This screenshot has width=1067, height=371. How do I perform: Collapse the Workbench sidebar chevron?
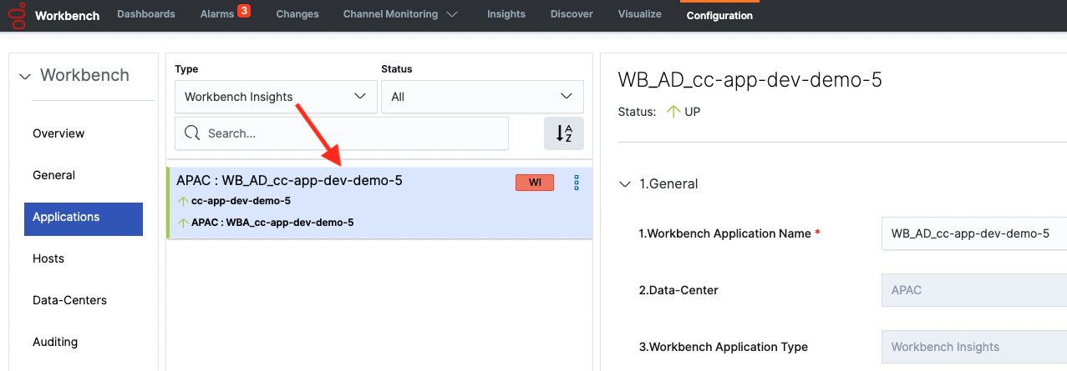[24, 76]
